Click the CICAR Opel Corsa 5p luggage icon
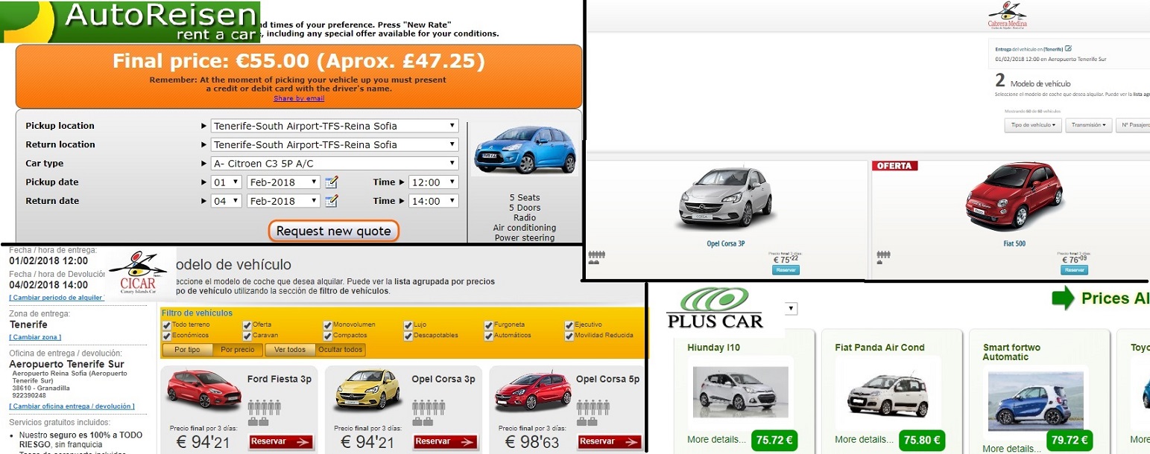The image size is (1150, 454). [x=587, y=421]
